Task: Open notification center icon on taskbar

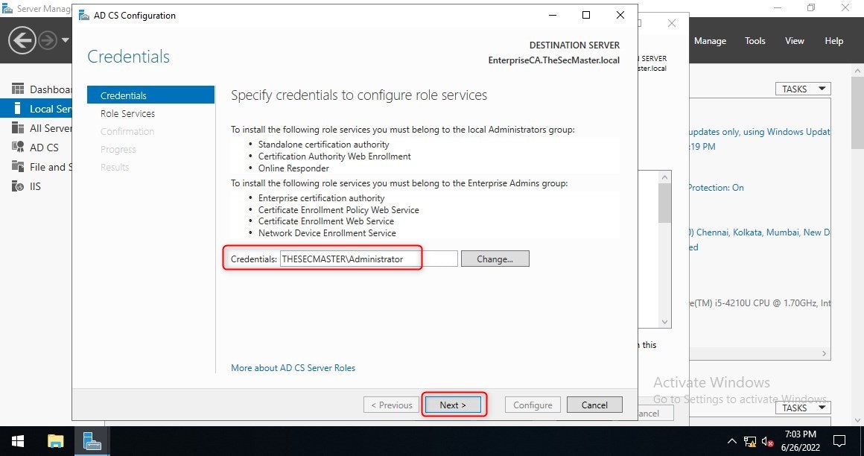Action: point(839,441)
